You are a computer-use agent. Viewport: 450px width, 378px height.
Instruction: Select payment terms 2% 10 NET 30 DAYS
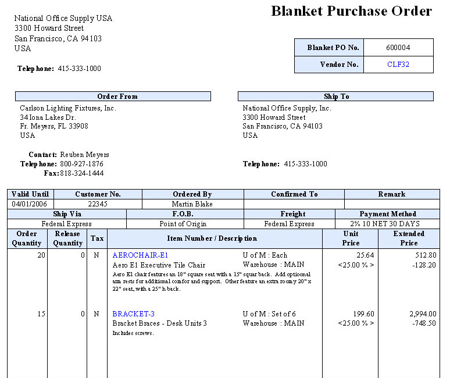(x=387, y=224)
